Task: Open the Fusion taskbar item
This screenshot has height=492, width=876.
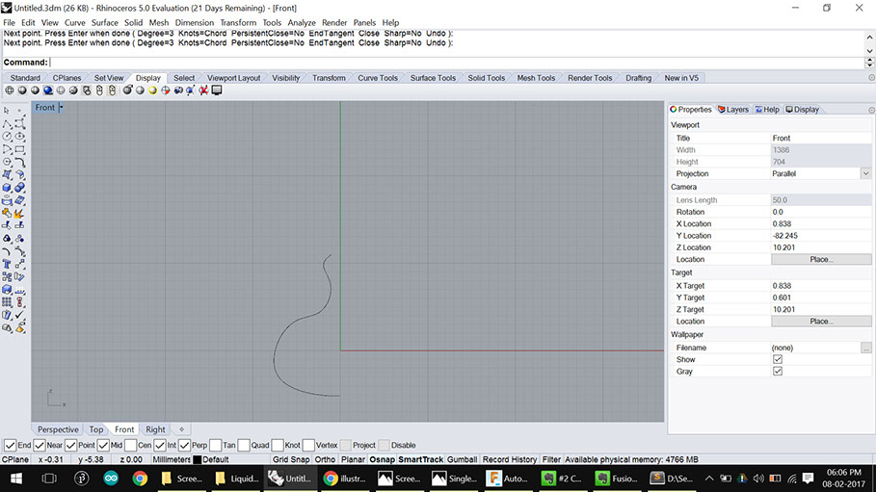Action: click(617, 479)
